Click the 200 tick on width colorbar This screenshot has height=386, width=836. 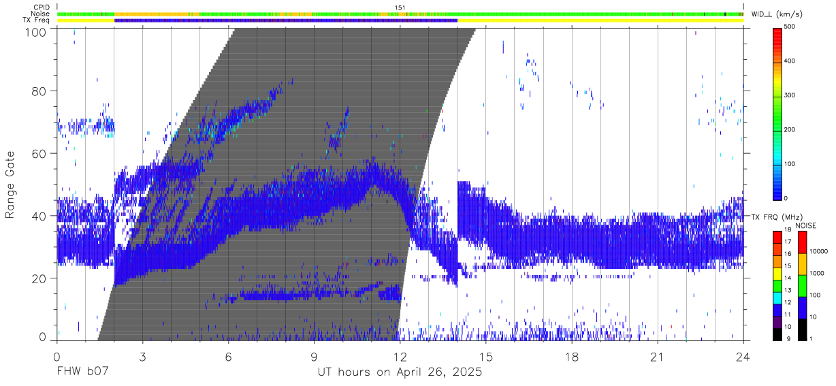pos(790,129)
